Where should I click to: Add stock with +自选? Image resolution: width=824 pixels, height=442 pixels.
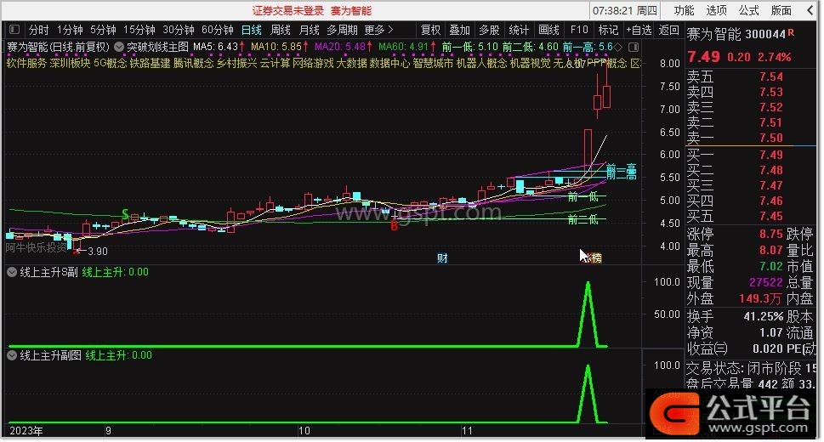click(x=639, y=30)
